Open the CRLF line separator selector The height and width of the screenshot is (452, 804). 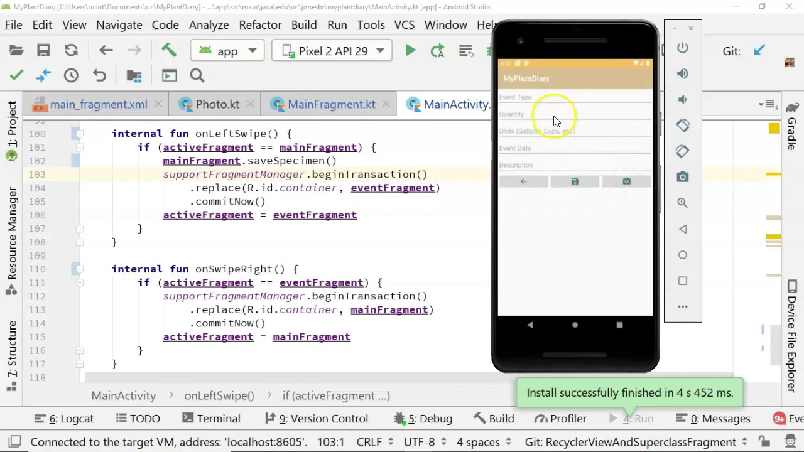click(375, 442)
